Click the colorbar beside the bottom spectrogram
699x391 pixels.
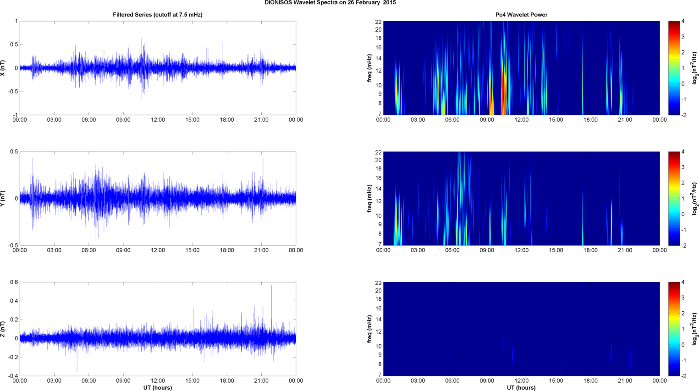click(674, 329)
